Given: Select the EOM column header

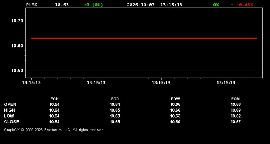Looking at the screenshot, I should coord(235,99).
